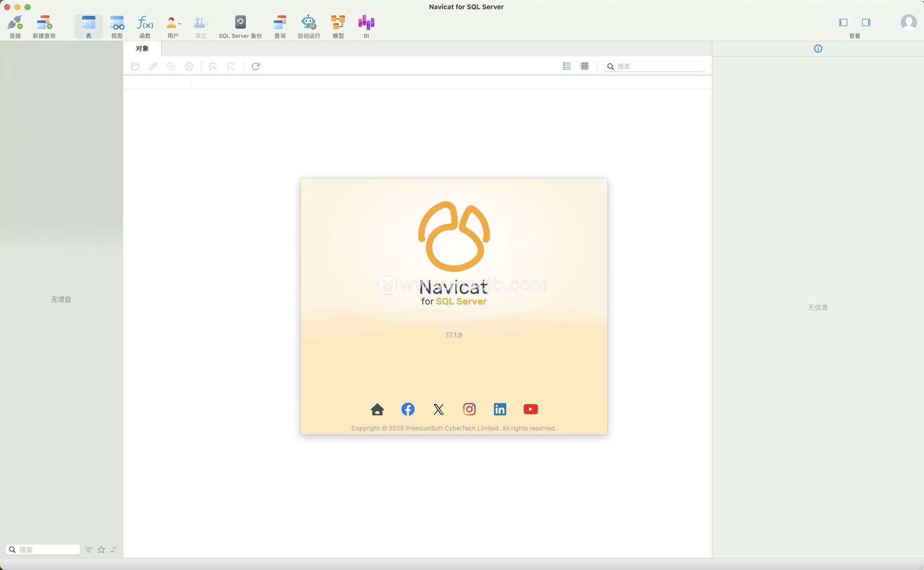
Task: Select the 对象 (Objects) tab
Action: pyautogui.click(x=142, y=49)
